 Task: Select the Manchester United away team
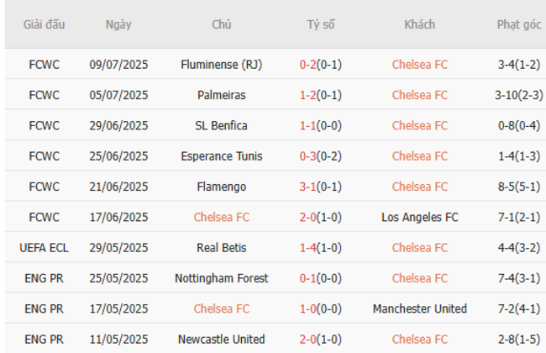tap(419, 308)
